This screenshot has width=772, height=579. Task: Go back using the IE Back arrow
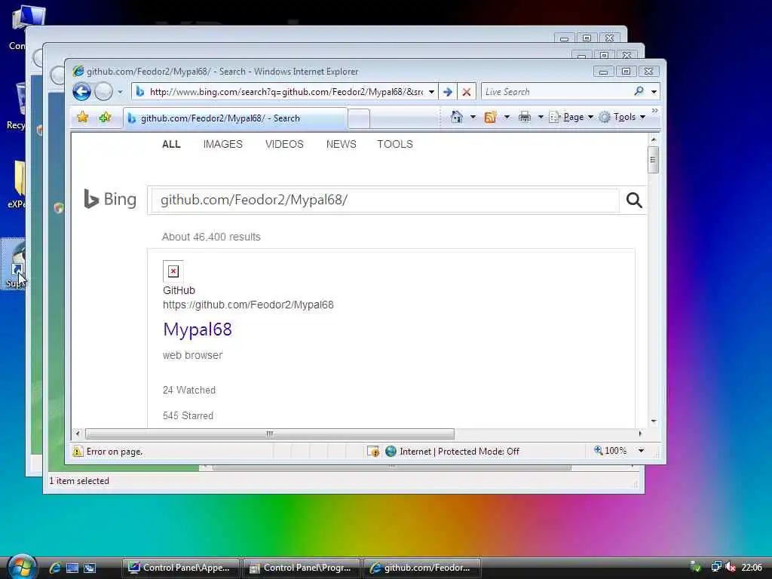(x=81, y=91)
